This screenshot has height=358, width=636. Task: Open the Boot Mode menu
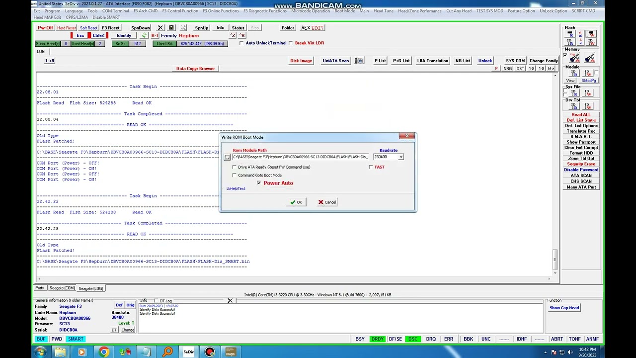click(344, 11)
